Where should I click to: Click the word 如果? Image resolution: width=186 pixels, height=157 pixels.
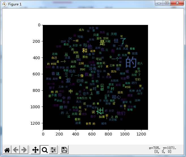click(102, 117)
